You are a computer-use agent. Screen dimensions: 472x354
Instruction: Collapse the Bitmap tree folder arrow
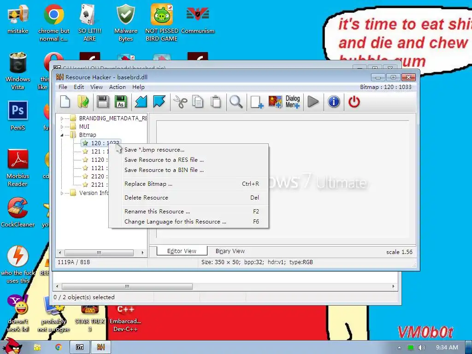coord(62,135)
